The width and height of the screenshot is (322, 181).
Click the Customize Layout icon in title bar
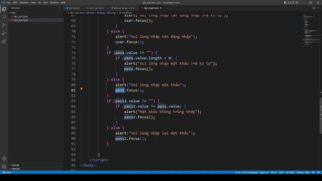297,3
